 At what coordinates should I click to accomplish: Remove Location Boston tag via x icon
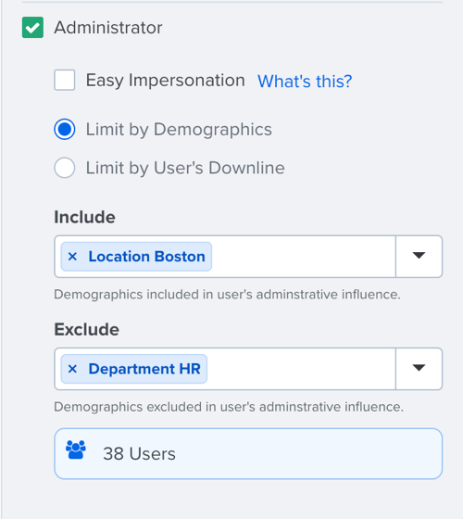(x=72, y=257)
